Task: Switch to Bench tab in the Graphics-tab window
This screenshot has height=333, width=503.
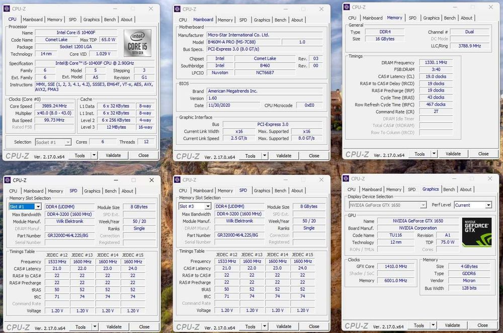Action: click(x=449, y=189)
